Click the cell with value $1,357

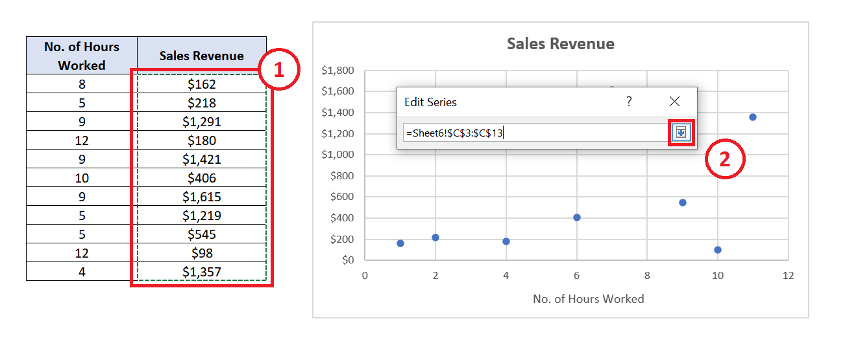pyautogui.click(x=201, y=272)
